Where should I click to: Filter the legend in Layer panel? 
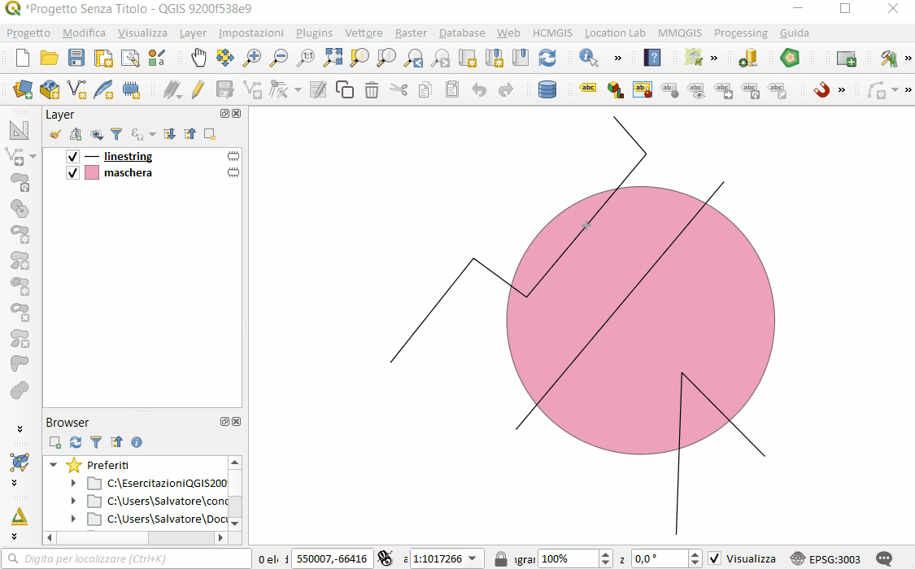[116, 134]
